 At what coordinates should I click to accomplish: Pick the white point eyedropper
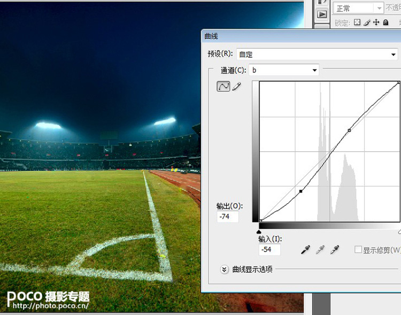pyautogui.click(x=335, y=250)
